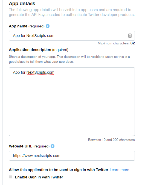Click the Maximum characters 32 counter
145x185 pixels.
pyautogui.click(x=116, y=43)
